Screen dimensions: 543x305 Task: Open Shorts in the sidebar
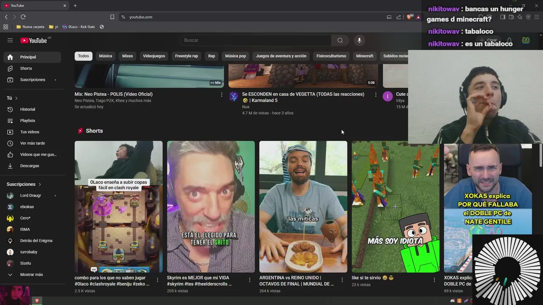(32, 68)
